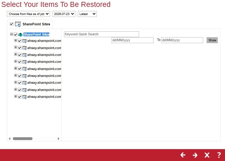Click the tree's horizontal scrollbar thumb
The image size is (225, 161).
pos(23,138)
